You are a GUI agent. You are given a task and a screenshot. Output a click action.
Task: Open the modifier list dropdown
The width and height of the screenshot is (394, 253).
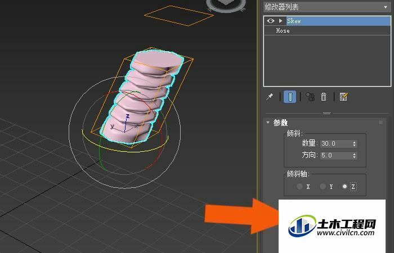(x=327, y=7)
